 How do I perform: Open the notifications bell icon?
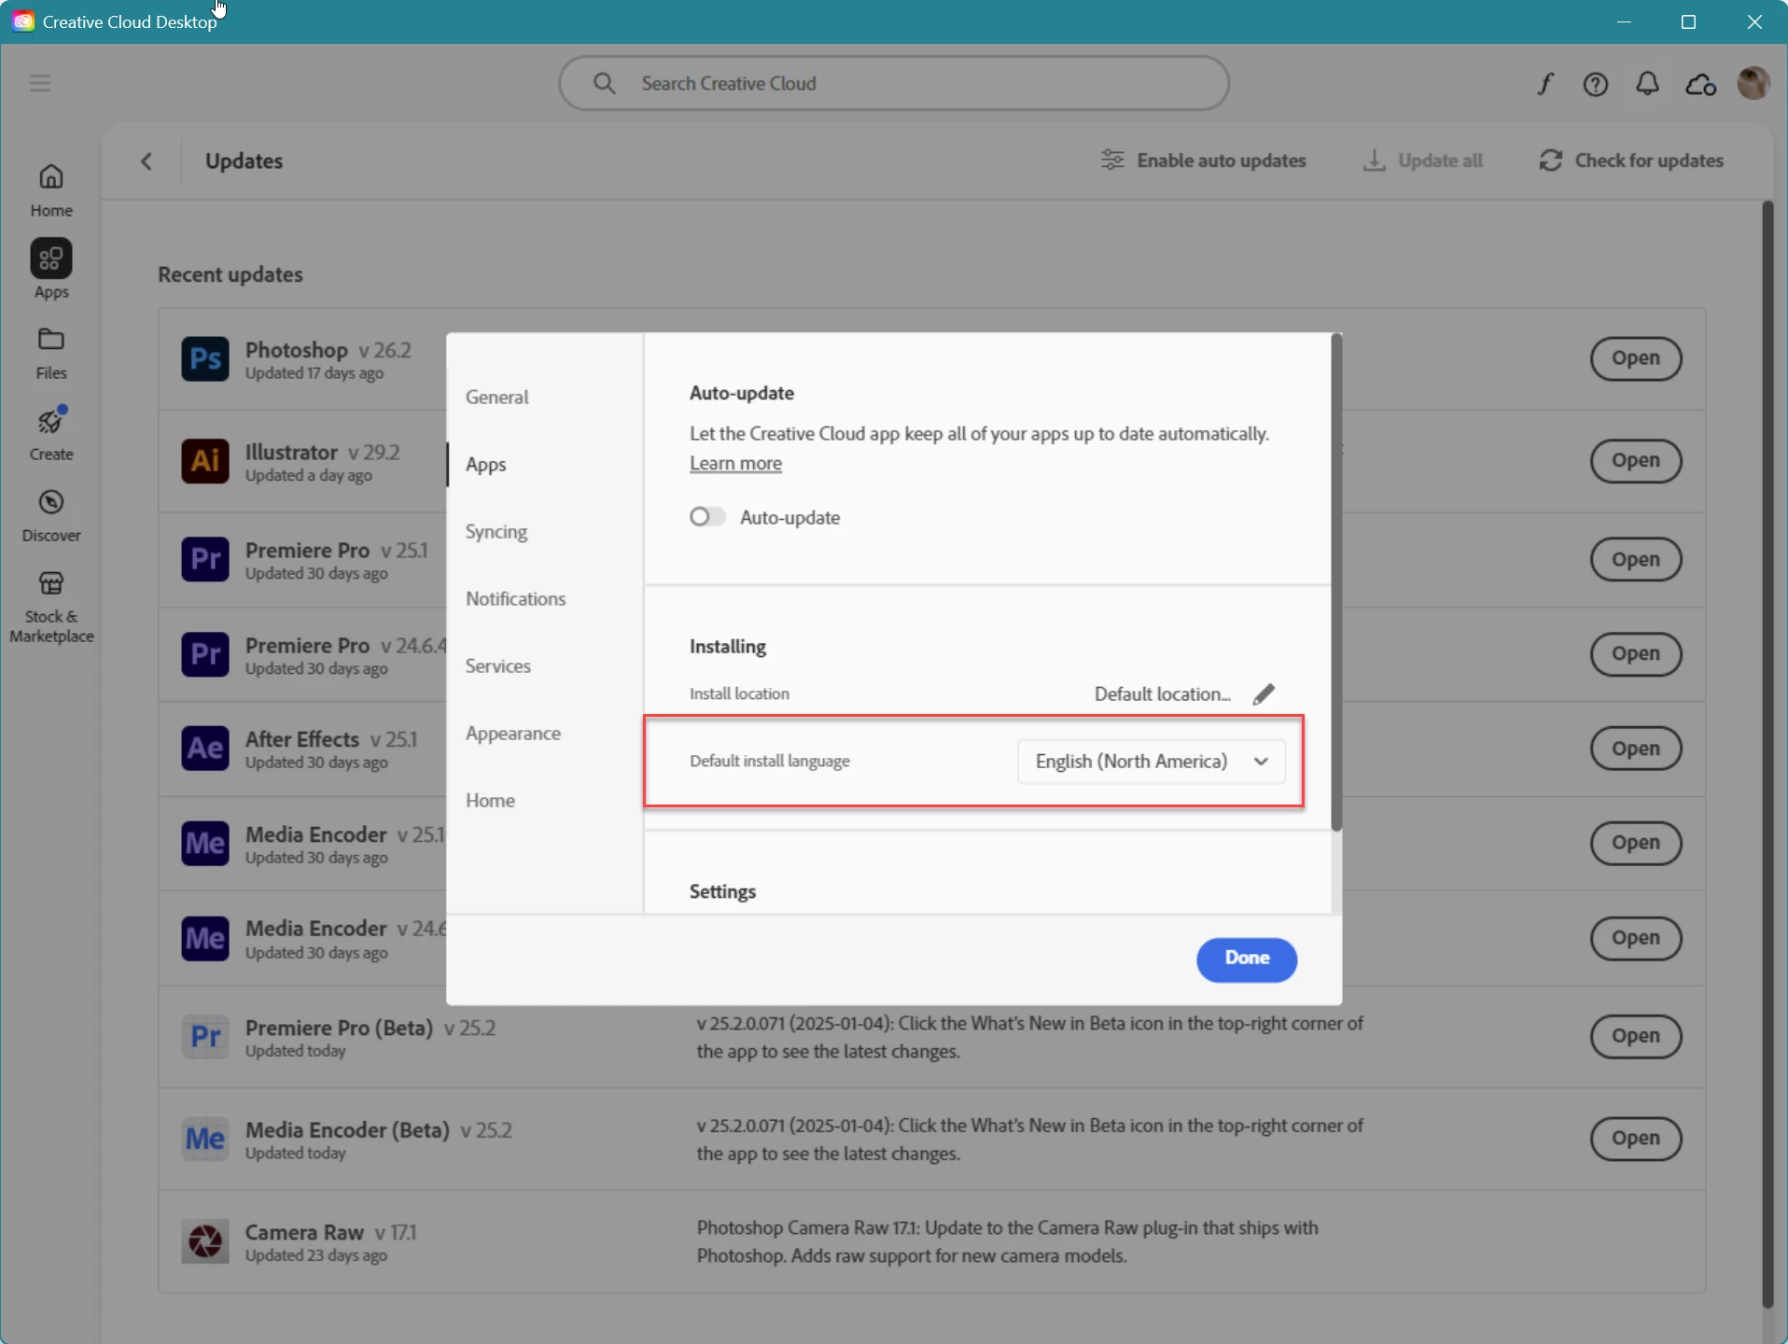tap(1648, 84)
